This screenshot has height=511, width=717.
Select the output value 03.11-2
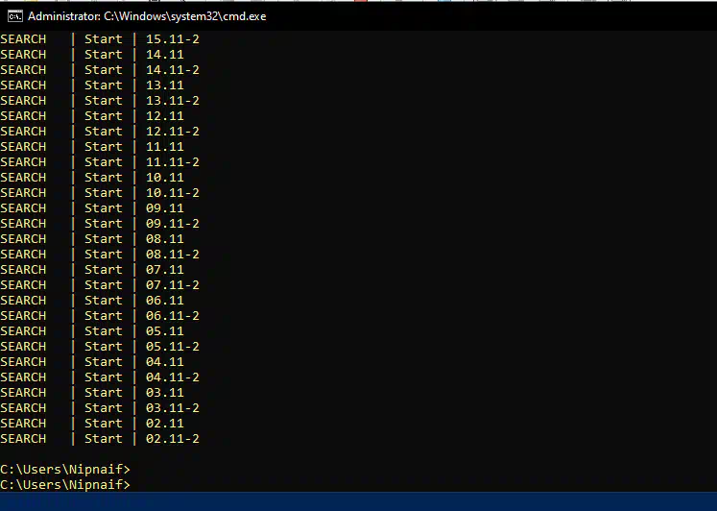point(173,408)
